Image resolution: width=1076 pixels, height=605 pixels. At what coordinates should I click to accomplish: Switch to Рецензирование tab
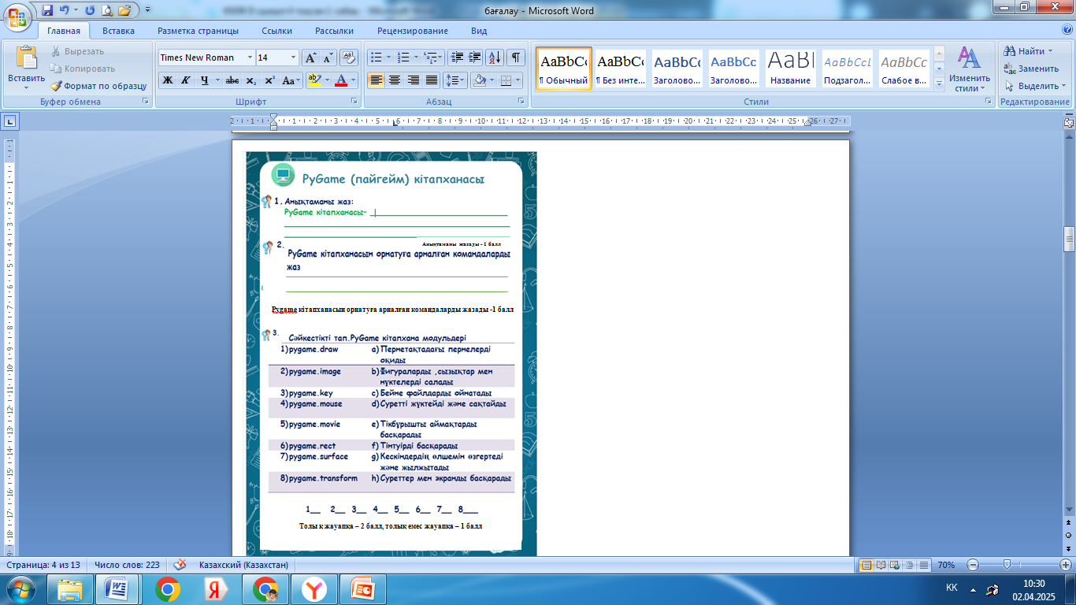(413, 31)
